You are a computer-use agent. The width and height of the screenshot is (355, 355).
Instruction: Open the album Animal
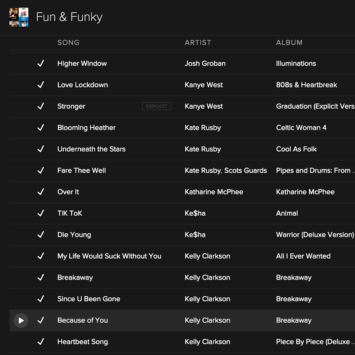click(x=287, y=213)
